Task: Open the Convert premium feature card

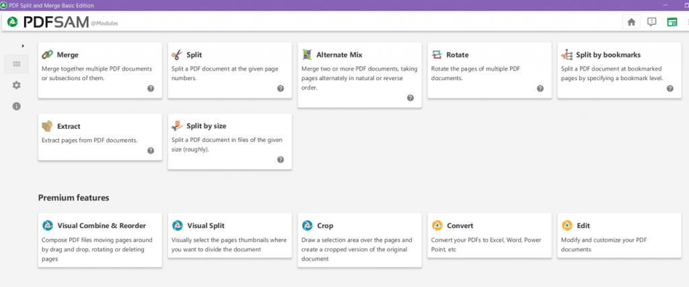Action: [x=490, y=235]
